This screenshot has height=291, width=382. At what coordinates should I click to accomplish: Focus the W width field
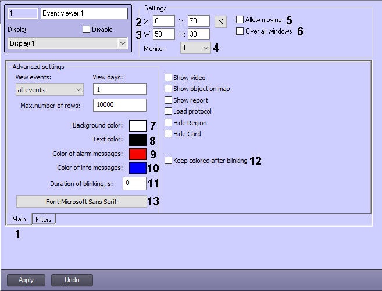[164, 34]
